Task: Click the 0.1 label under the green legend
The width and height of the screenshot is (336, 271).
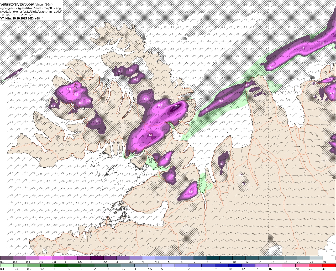Action: 2,269
